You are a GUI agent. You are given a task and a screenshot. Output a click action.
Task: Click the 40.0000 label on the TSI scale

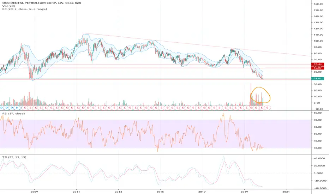coord(319,158)
